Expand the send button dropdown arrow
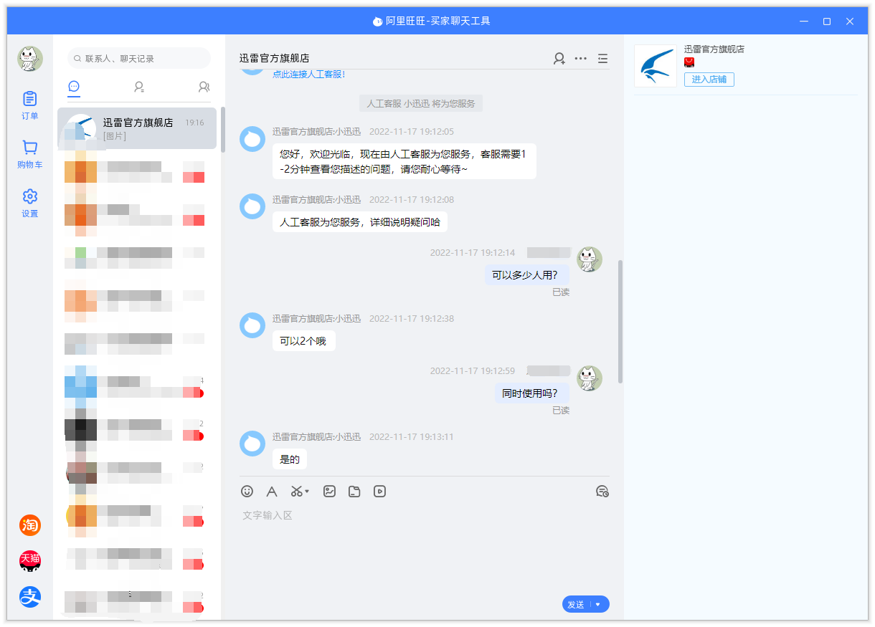875x627 pixels. [599, 605]
